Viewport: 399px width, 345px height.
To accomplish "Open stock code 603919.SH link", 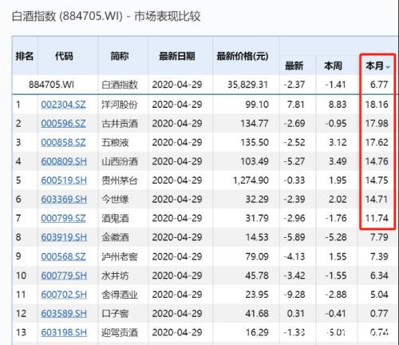I will tap(64, 237).
